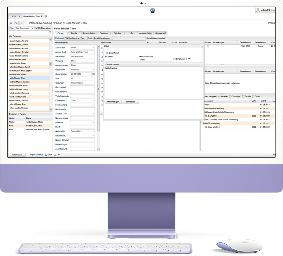The width and height of the screenshot is (283, 256).
Task: Toggle the Mit Ehemaligen checkbox
Action: [x=37, y=28]
